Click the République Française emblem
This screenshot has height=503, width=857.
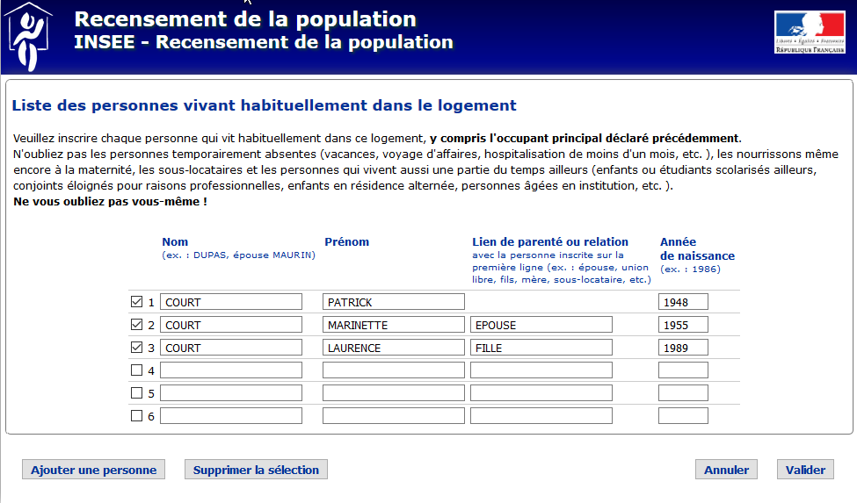pyautogui.click(x=809, y=32)
